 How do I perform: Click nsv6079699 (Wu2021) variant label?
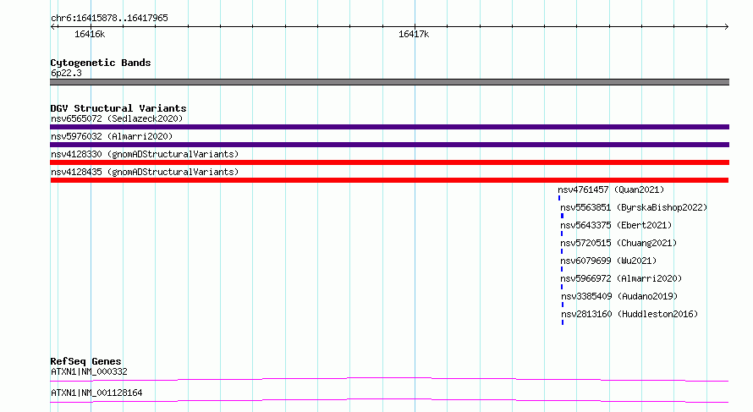tap(608, 261)
